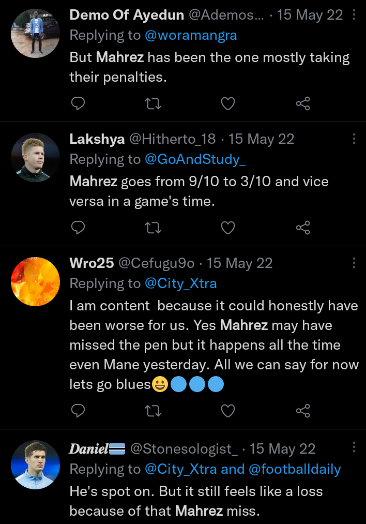This screenshot has width=366, height=524.
Task: Retweet Lakshya's tweet
Action: [152, 228]
